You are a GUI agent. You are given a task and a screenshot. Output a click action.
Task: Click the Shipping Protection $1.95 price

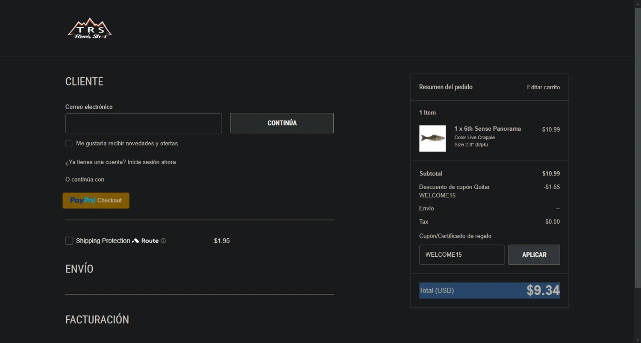pyautogui.click(x=222, y=241)
